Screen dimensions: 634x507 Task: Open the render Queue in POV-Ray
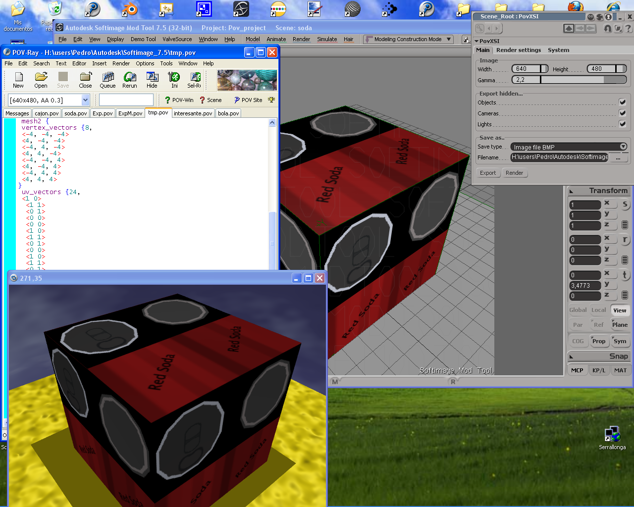[x=107, y=80]
